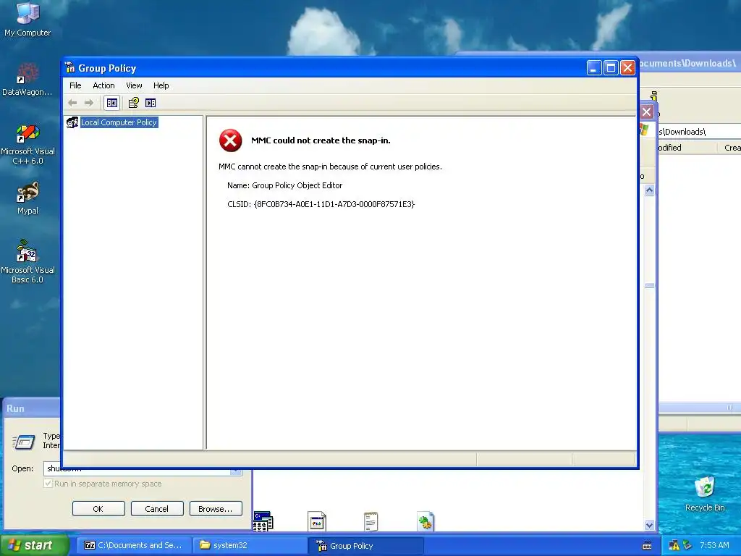741x556 pixels.
Task: Click the 'odified' column header in 7-Zip window
Action: [687, 148]
